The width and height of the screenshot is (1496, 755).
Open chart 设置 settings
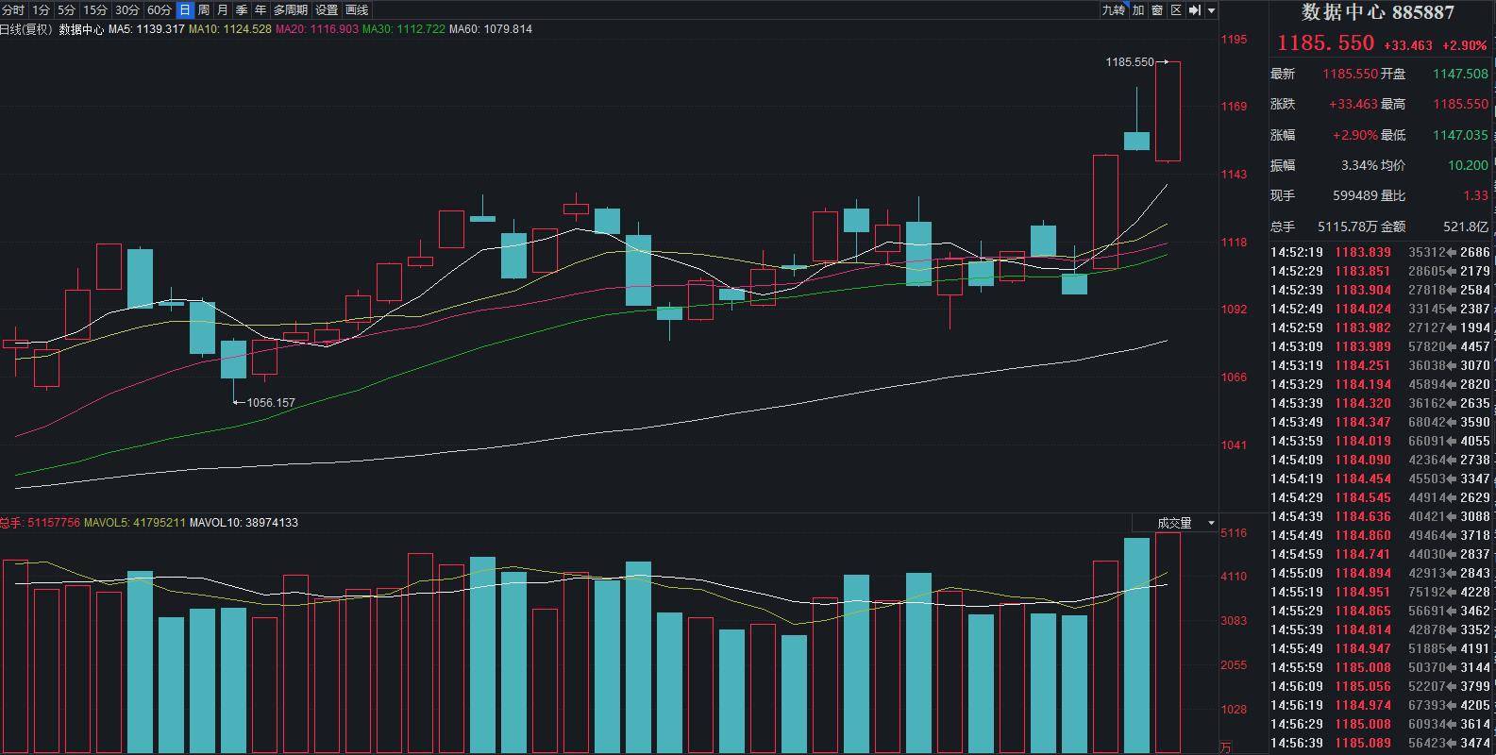pyautogui.click(x=327, y=9)
